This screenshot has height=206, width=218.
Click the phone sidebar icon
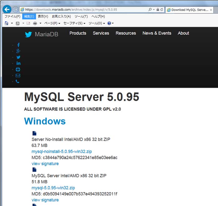pyautogui.click(x=17, y=81)
